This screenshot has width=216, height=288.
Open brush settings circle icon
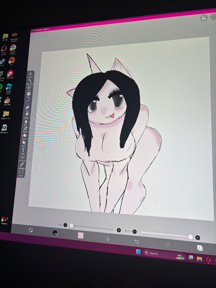pos(55,233)
